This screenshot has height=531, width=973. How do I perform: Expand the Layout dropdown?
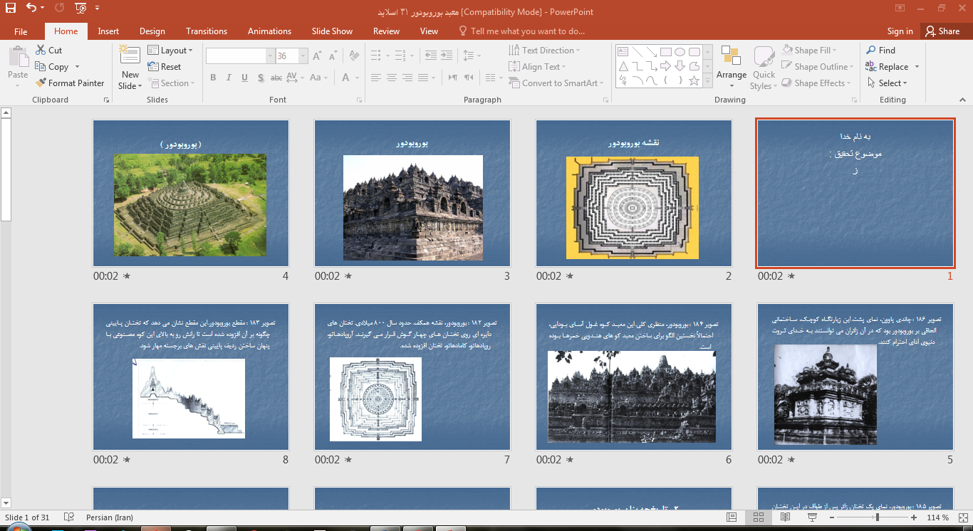(x=171, y=51)
